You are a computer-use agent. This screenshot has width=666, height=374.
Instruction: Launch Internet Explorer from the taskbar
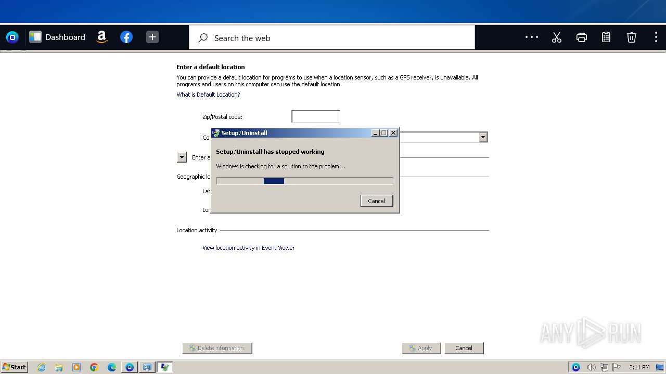[41, 367]
